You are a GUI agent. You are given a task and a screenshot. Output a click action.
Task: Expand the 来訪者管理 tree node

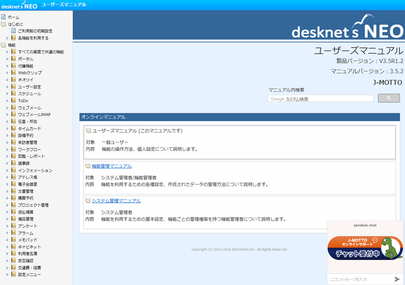(7, 142)
